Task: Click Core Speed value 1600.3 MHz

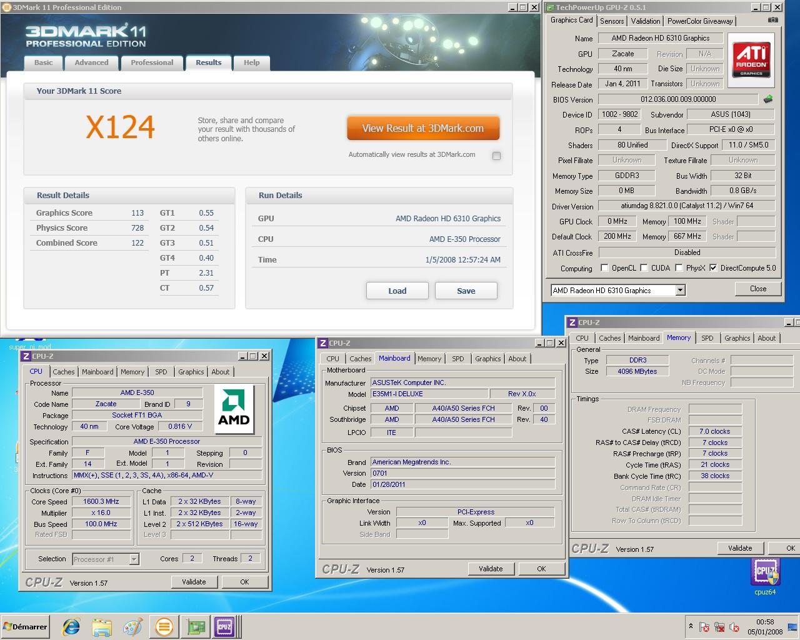Action: (x=101, y=501)
